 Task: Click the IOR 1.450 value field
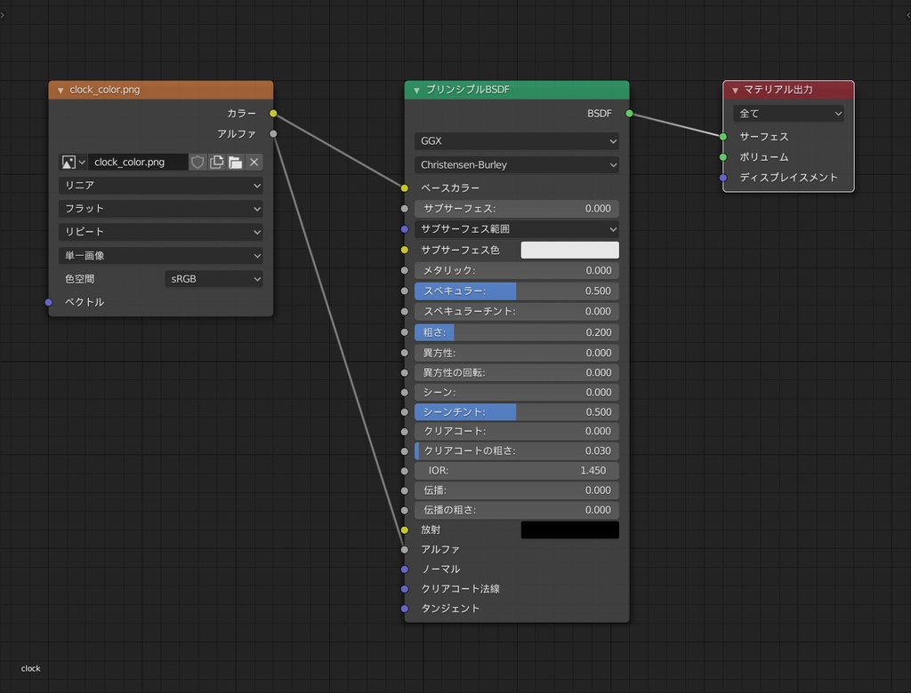point(517,471)
